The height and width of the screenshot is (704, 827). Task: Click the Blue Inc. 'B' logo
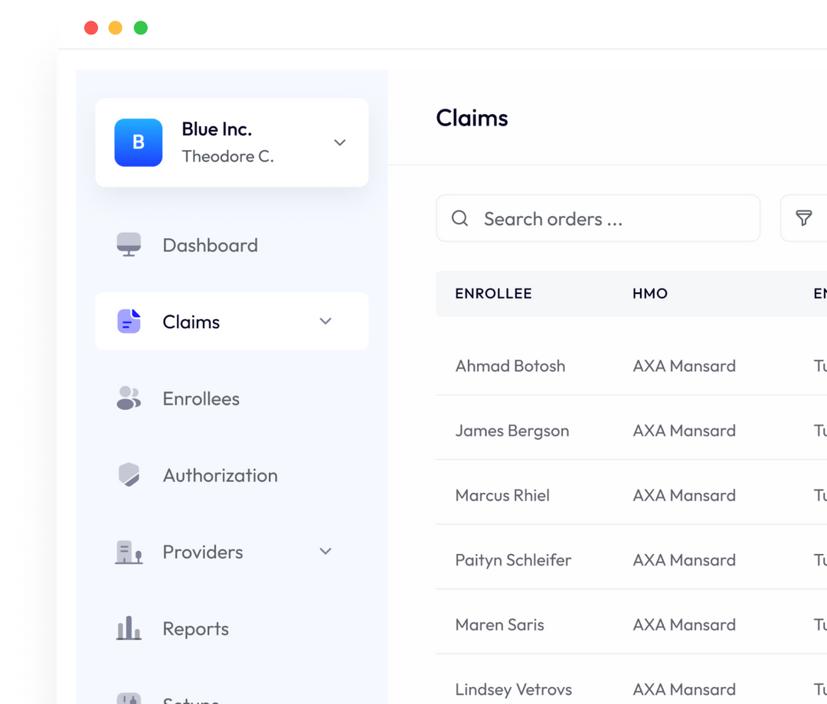[x=138, y=142]
